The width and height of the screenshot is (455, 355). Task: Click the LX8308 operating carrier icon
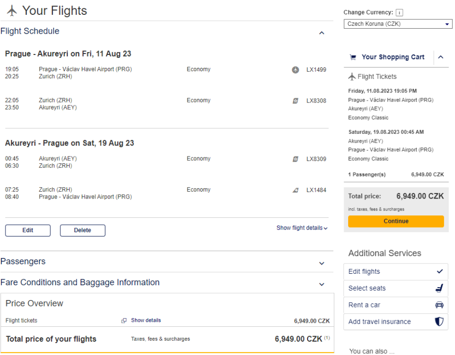(295, 101)
